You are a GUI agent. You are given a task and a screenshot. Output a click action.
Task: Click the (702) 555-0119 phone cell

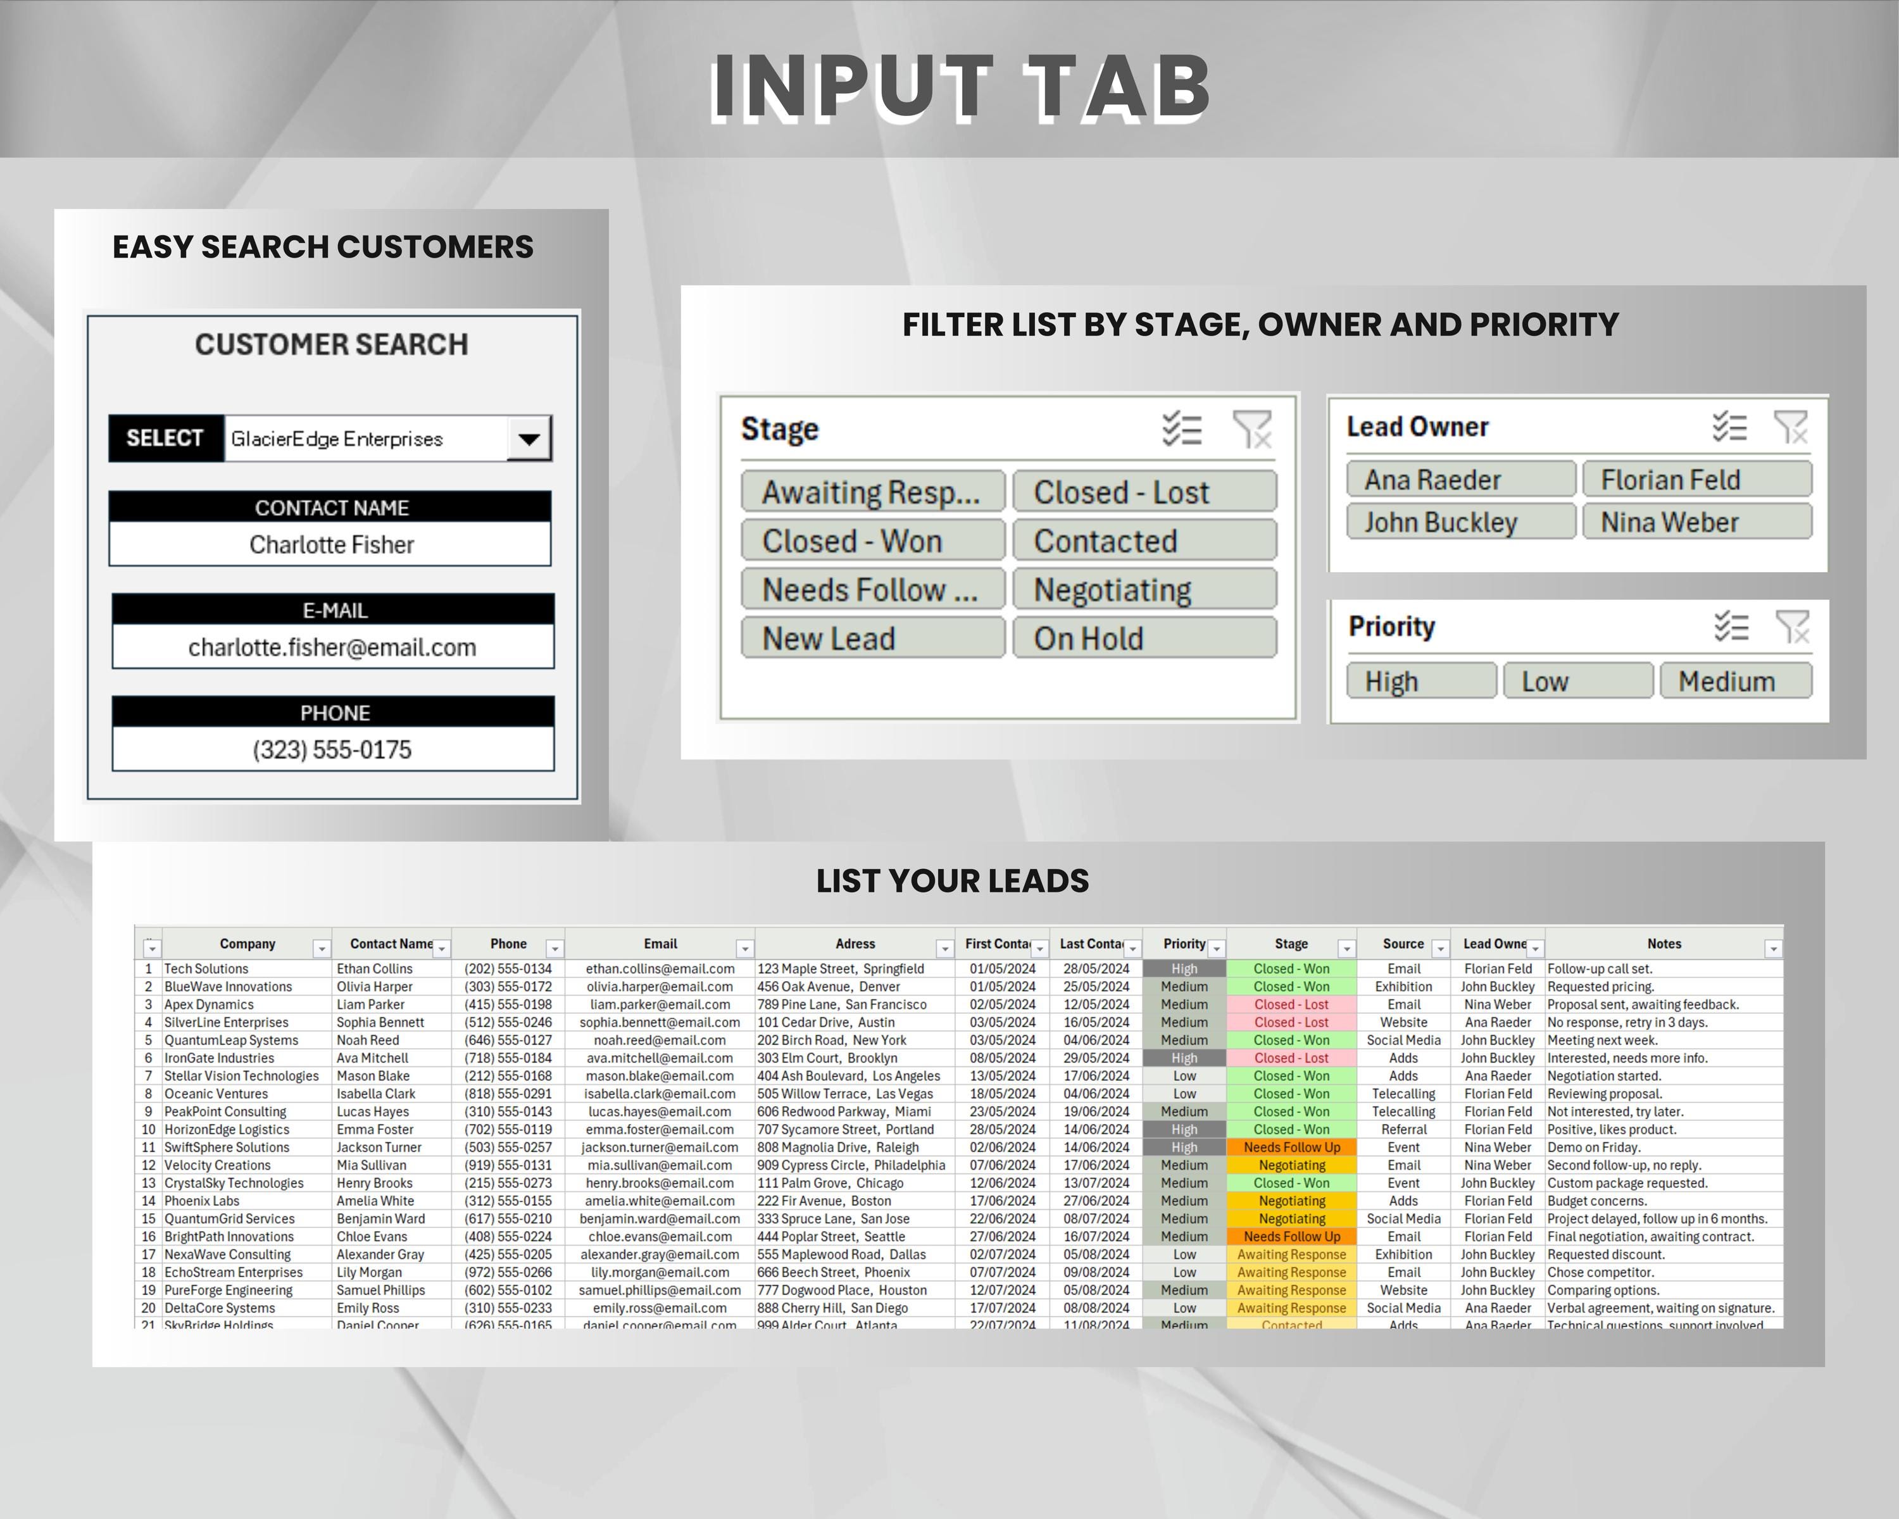click(508, 1129)
